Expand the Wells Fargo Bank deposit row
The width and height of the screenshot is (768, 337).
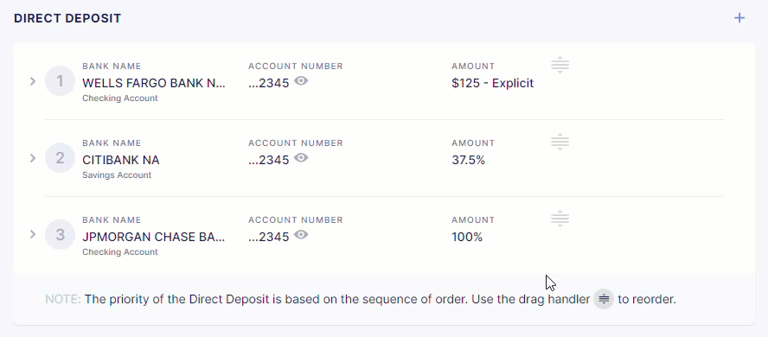click(x=33, y=81)
